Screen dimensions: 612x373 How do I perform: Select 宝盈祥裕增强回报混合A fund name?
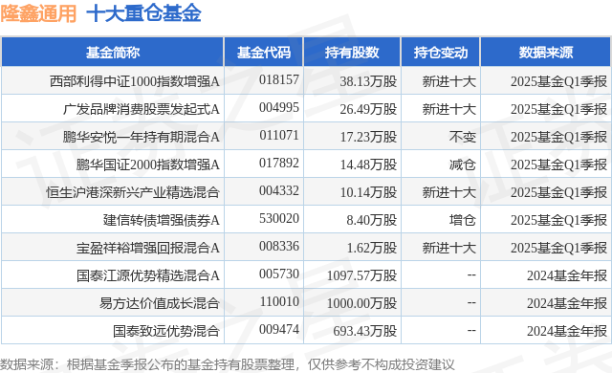[148, 248]
